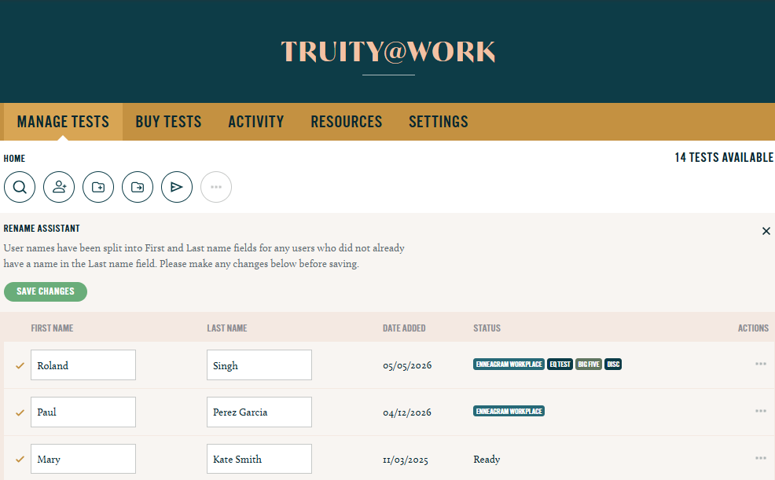Click the Actions column header
Screen dimensions: 775x480
[x=753, y=328]
